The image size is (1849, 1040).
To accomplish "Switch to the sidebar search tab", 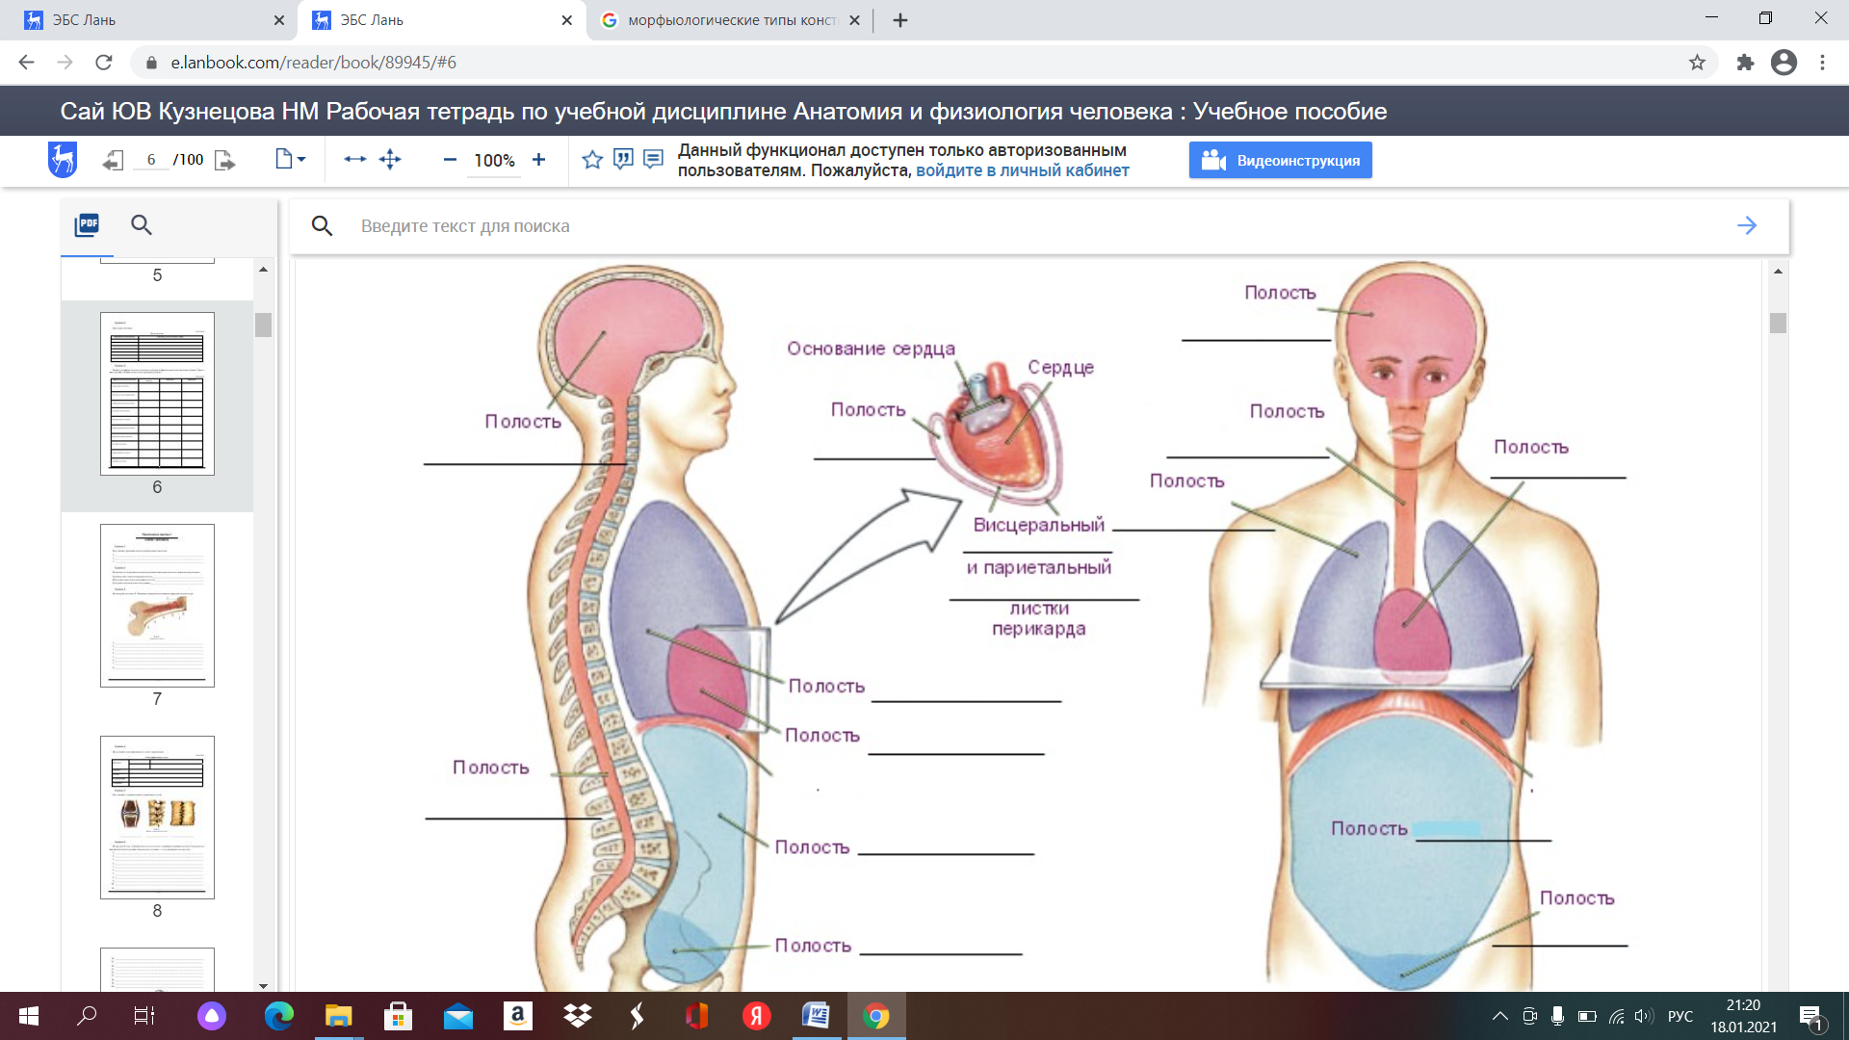I will tap(142, 225).
